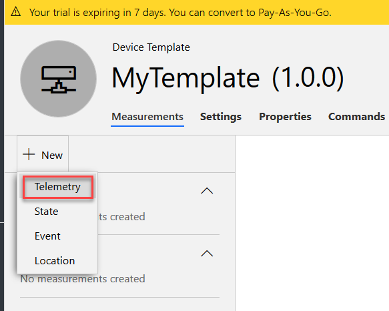Go to the Properties tab

(285, 117)
